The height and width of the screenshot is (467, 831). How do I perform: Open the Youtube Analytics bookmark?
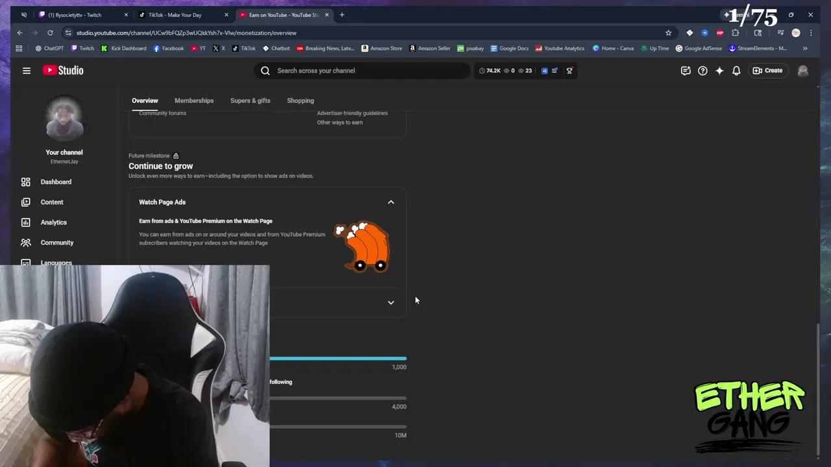pyautogui.click(x=560, y=48)
